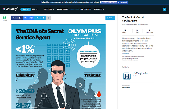This screenshot has height=109, width=169.
Task: Click the 85 shares counter
Action: 5,18
